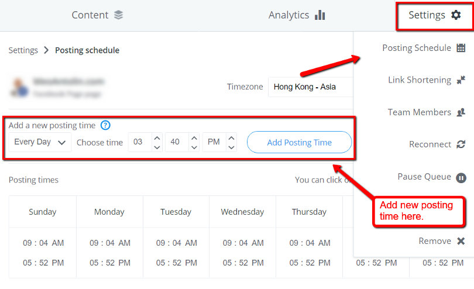Screen dimensions: 474x289
Task: Click the Wednesday column header
Action: tap(242, 212)
